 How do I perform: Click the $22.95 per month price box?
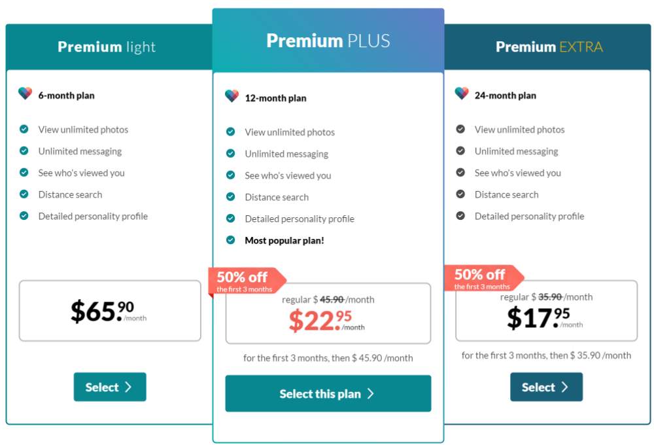pos(328,313)
